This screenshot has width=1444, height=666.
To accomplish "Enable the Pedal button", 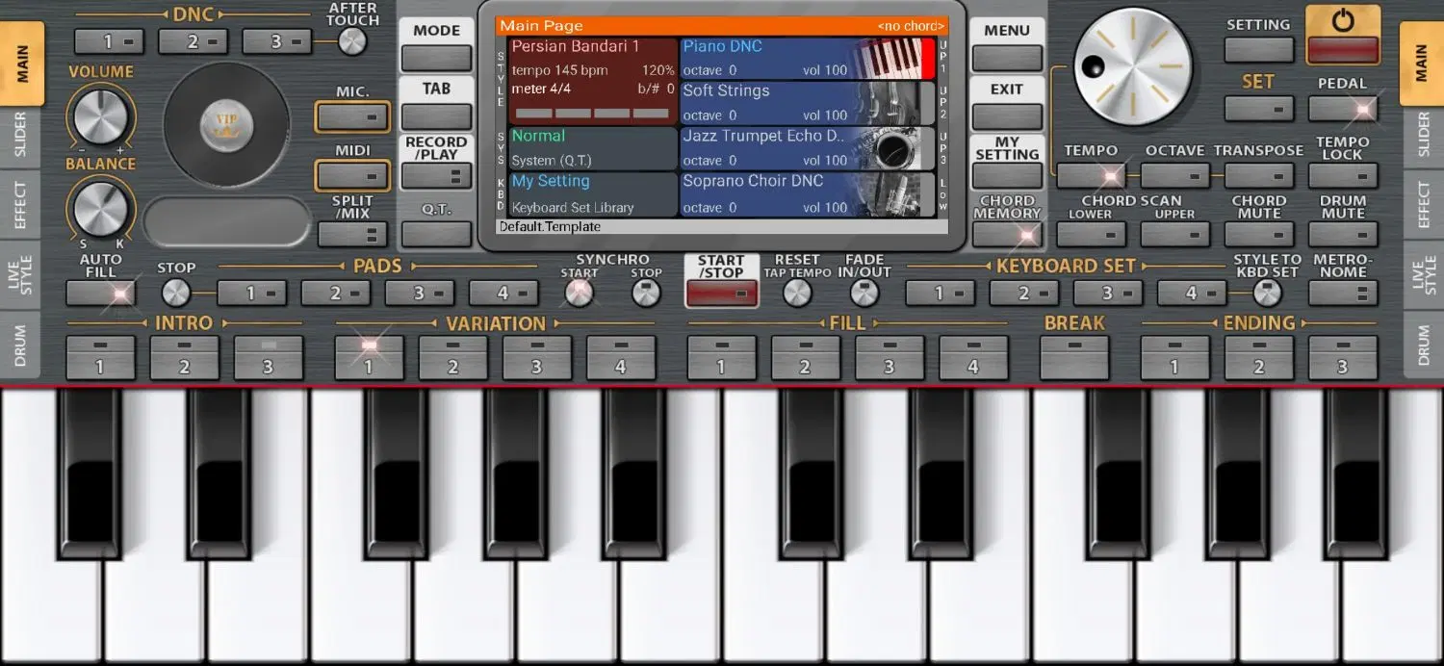I will [1343, 109].
